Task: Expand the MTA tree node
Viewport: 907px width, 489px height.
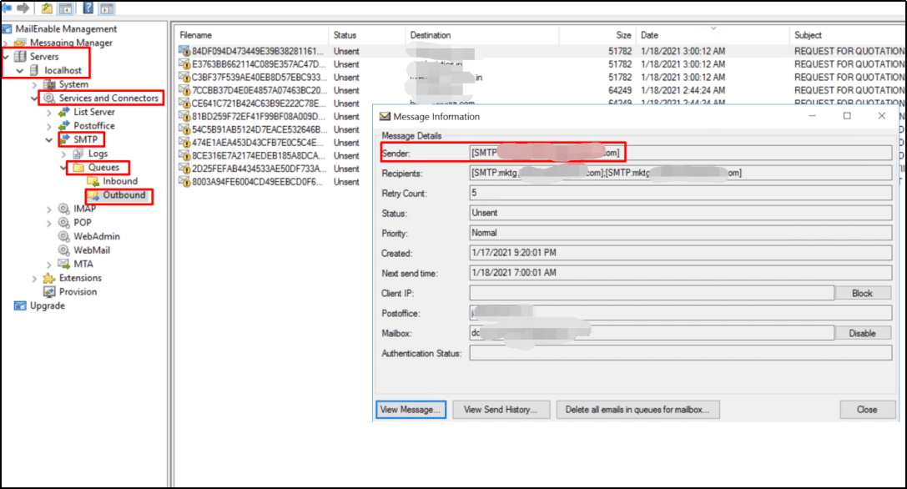Action: click(x=49, y=265)
